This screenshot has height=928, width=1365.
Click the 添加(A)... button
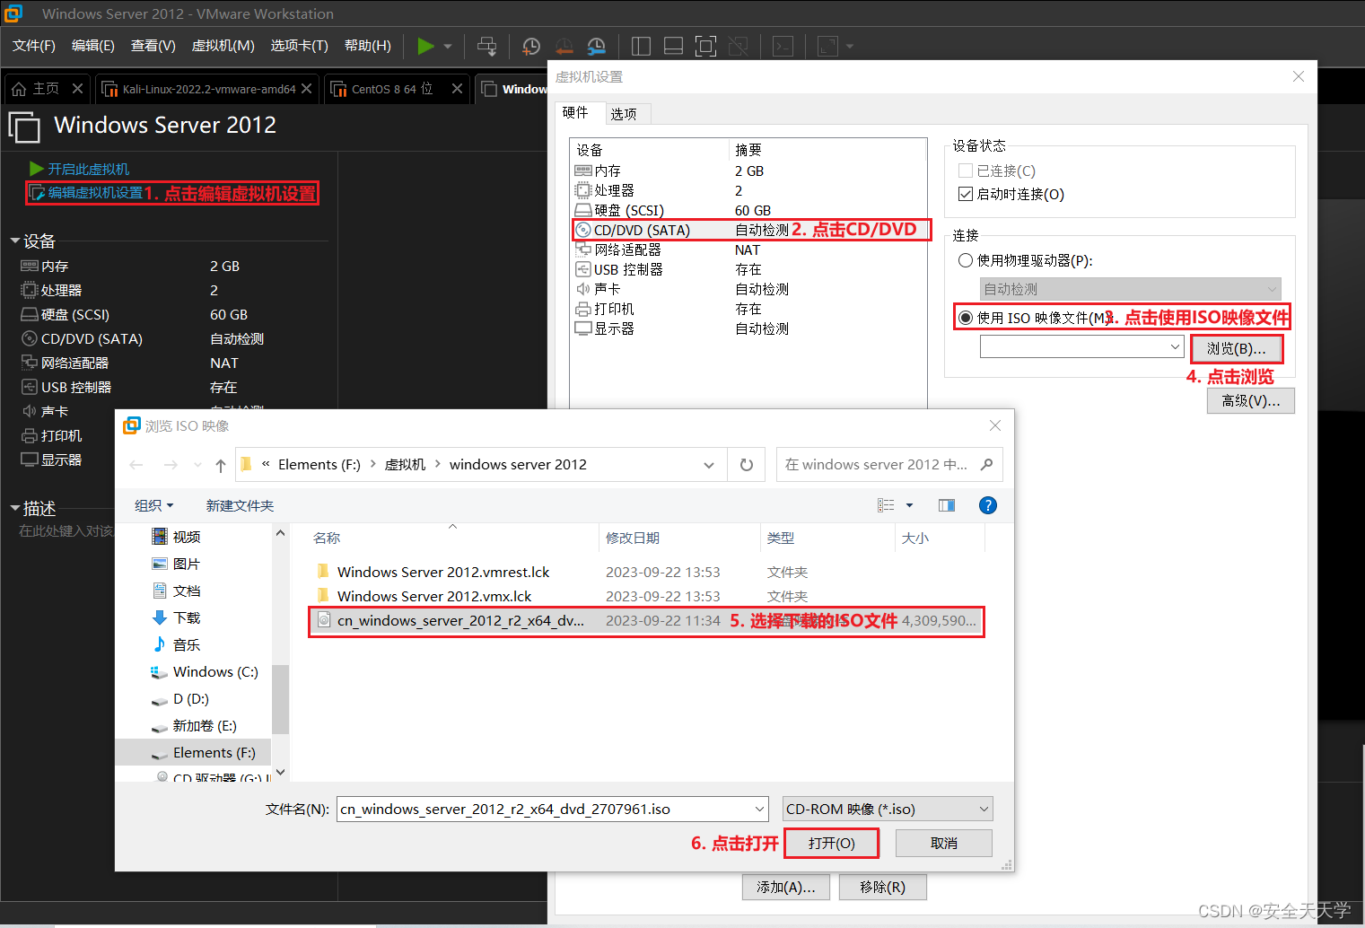click(786, 887)
